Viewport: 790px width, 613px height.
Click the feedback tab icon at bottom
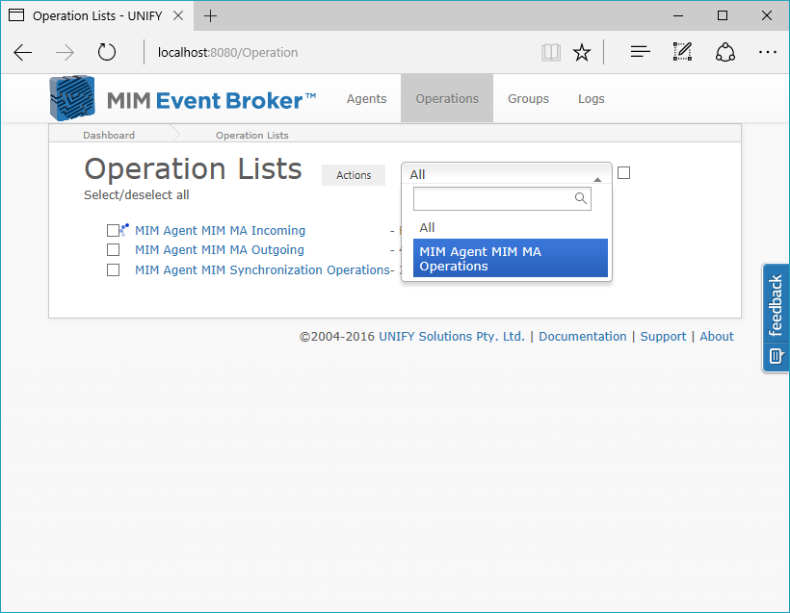tap(776, 356)
